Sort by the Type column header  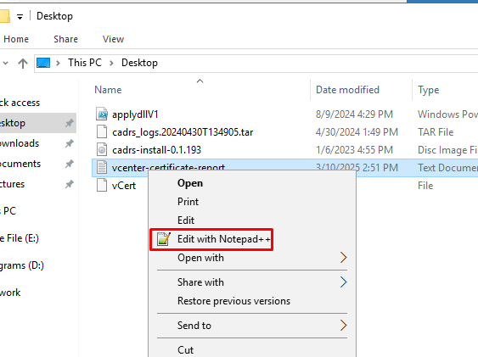click(x=428, y=90)
